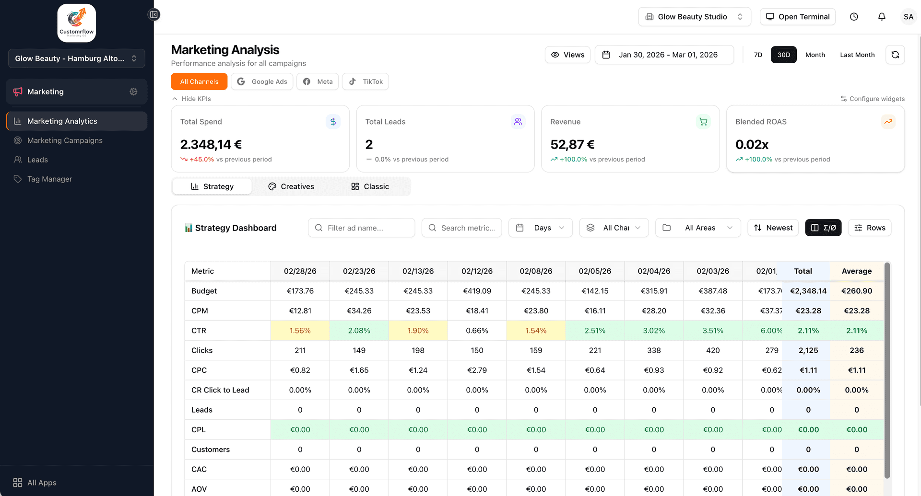
Task: Expand the Days granularity dropdown
Action: click(x=541, y=228)
